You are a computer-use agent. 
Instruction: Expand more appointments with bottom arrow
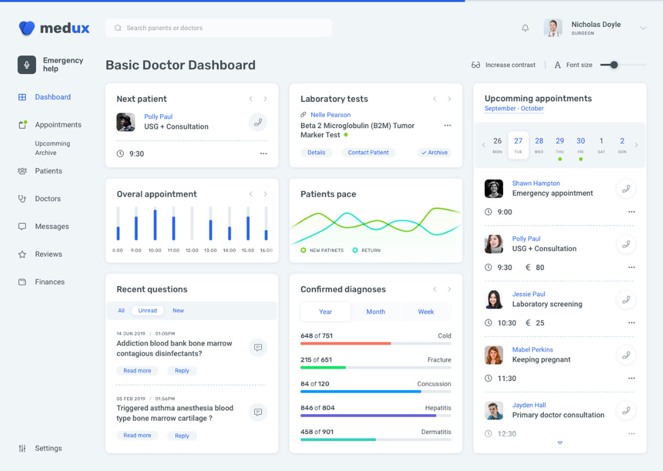point(560,443)
